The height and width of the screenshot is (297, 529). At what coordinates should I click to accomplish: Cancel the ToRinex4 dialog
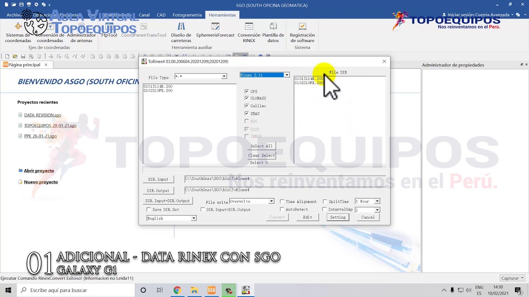click(x=368, y=217)
